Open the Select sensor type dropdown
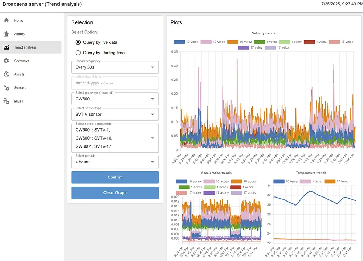The height and width of the screenshot is (261, 363). point(115,115)
